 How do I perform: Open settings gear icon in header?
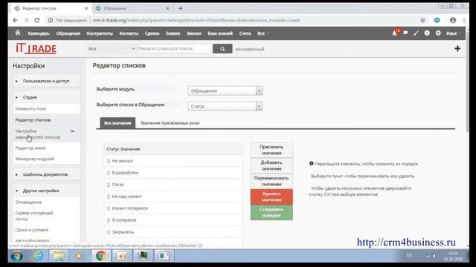pos(438,33)
